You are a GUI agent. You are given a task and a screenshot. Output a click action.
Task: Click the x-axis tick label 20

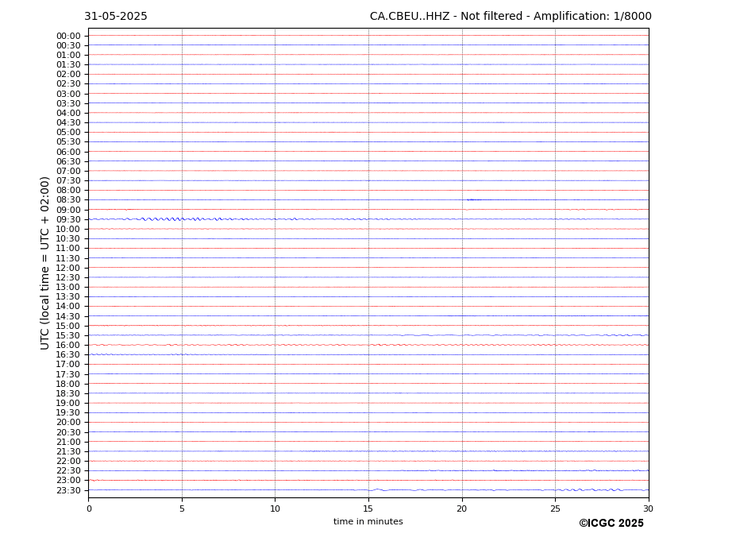(462, 509)
